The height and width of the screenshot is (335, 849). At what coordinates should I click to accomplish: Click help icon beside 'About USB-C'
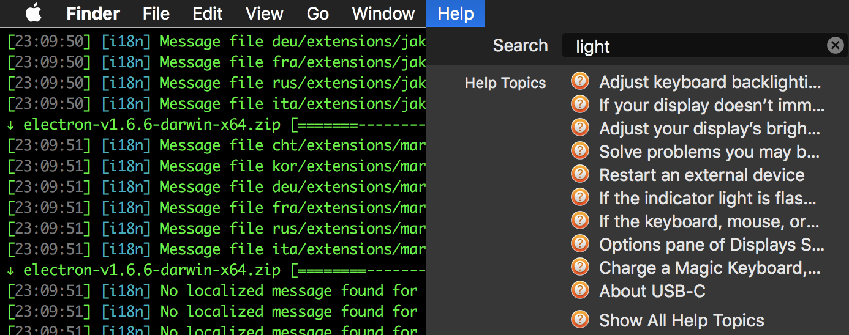pyautogui.click(x=579, y=290)
